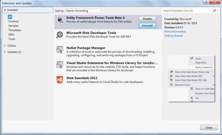Expand the Online category

5,46
